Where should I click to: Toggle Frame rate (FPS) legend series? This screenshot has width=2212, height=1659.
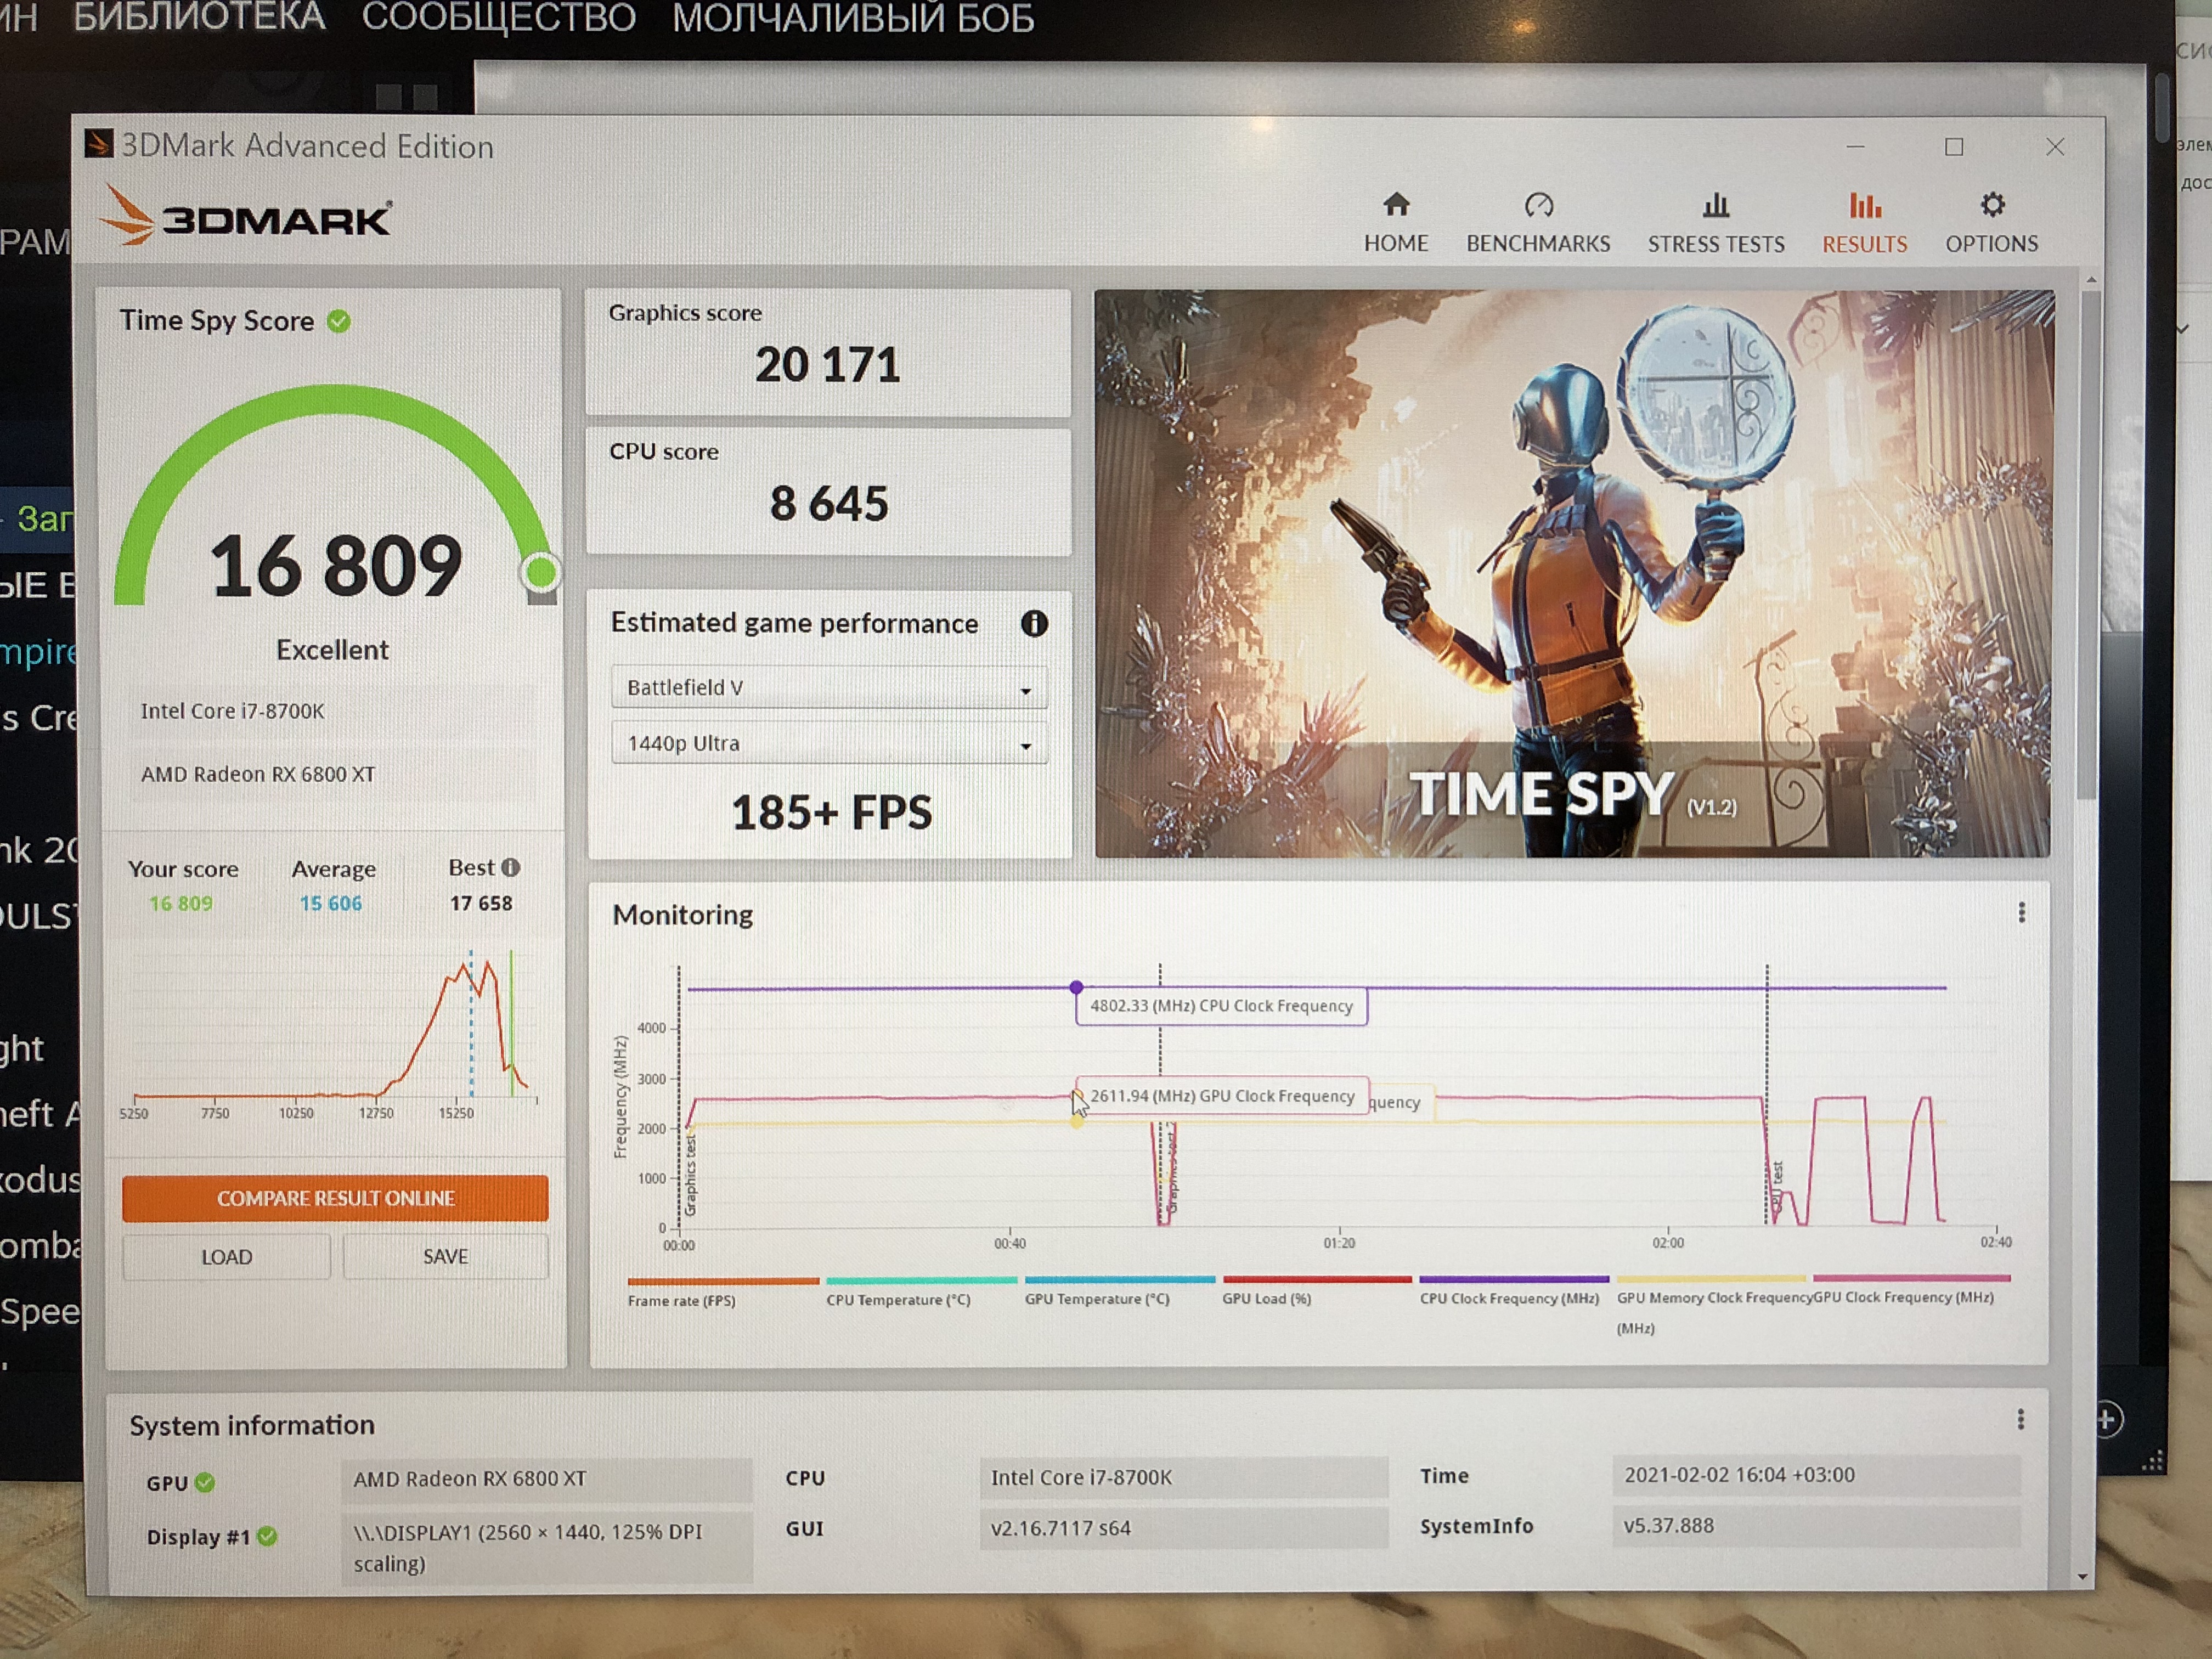pos(682,1300)
